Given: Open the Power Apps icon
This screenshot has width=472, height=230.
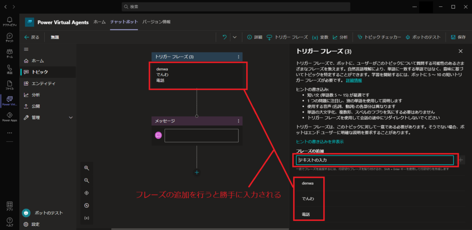Looking at the screenshot, I should pyautogui.click(x=9, y=117).
